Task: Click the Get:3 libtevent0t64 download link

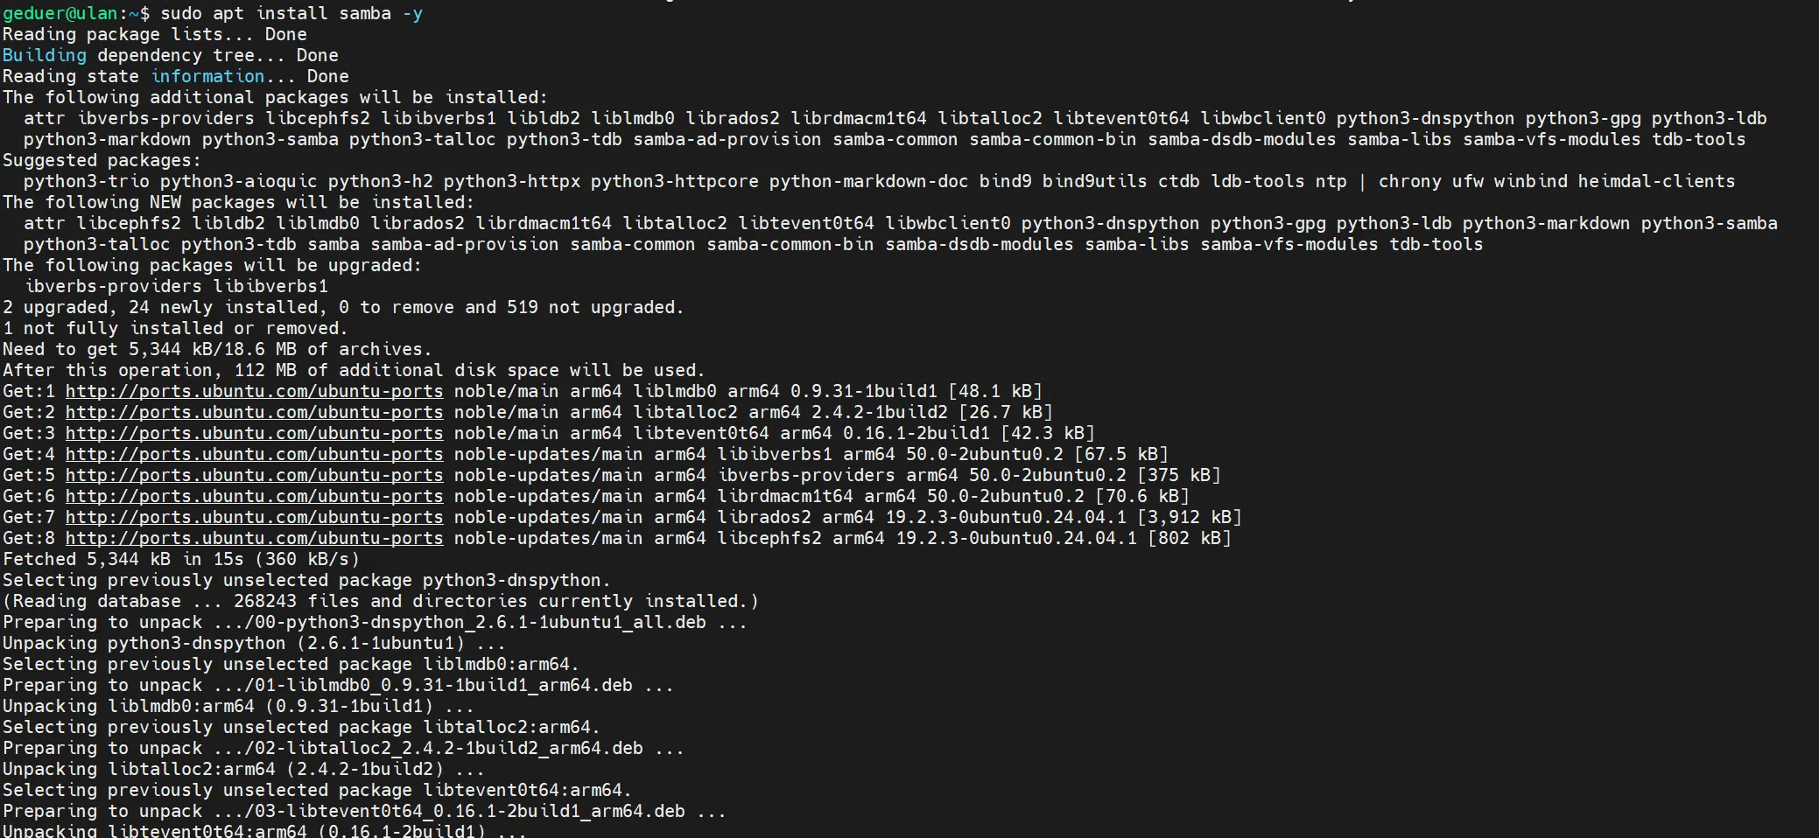Action: (x=254, y=433)
